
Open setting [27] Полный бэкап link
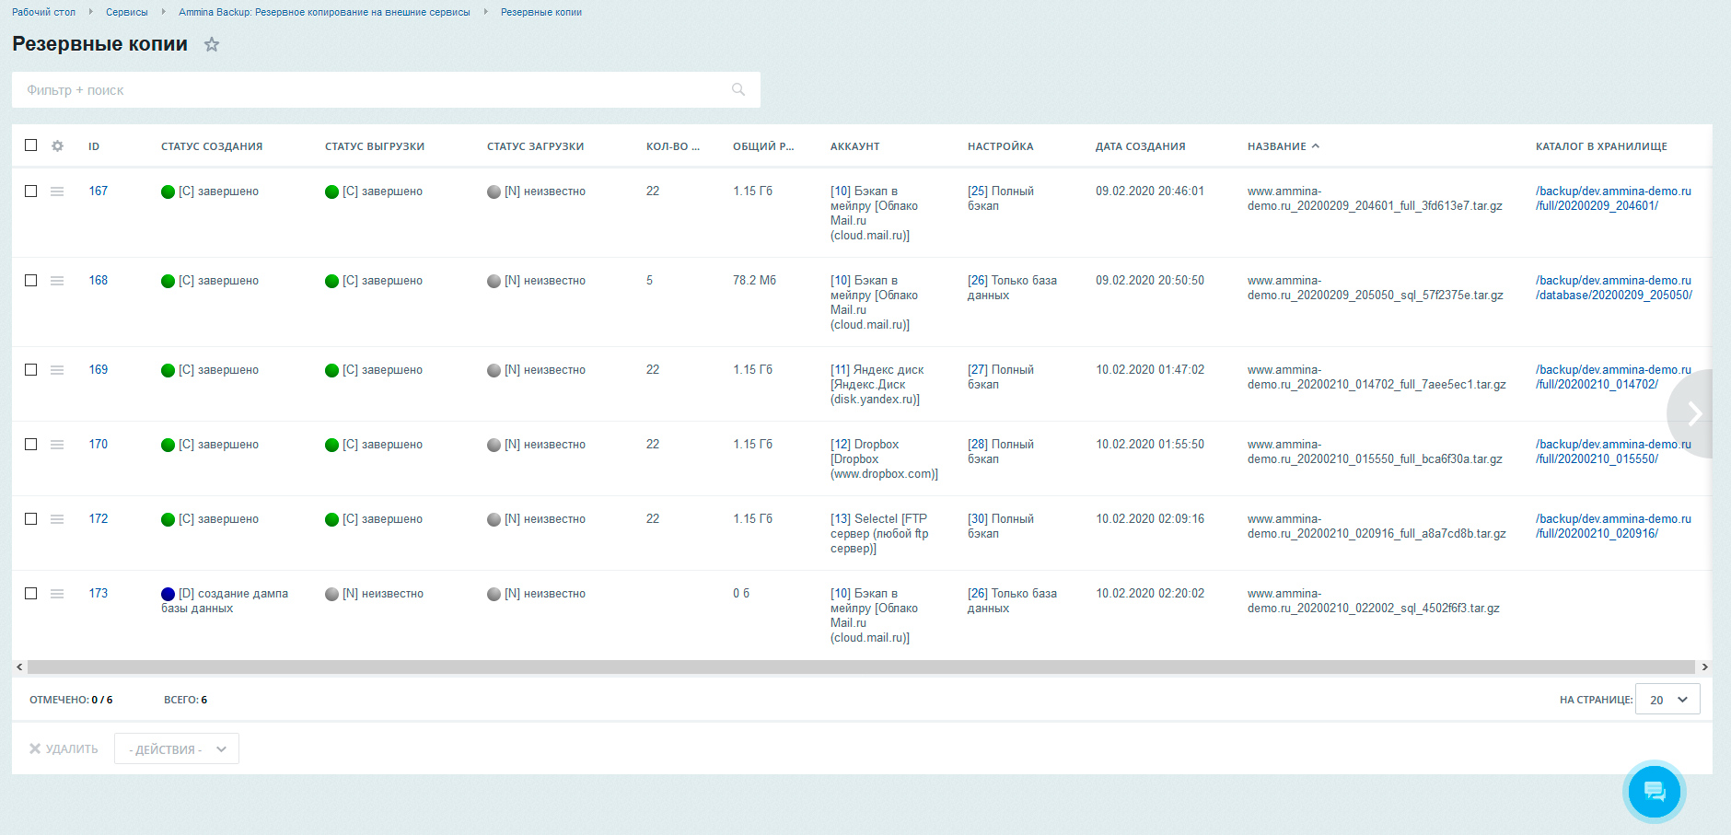[1001, 377]
